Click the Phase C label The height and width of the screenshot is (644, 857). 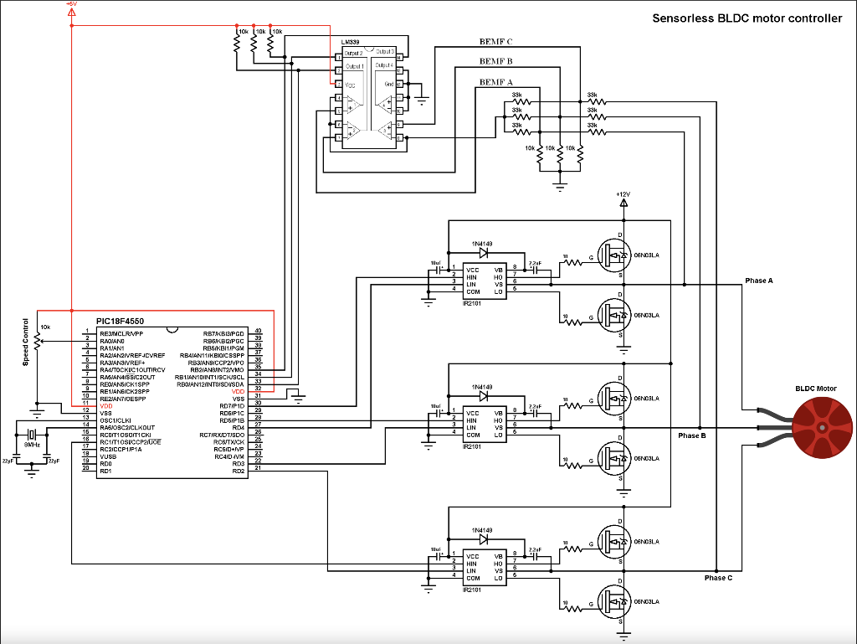[718, 578]
